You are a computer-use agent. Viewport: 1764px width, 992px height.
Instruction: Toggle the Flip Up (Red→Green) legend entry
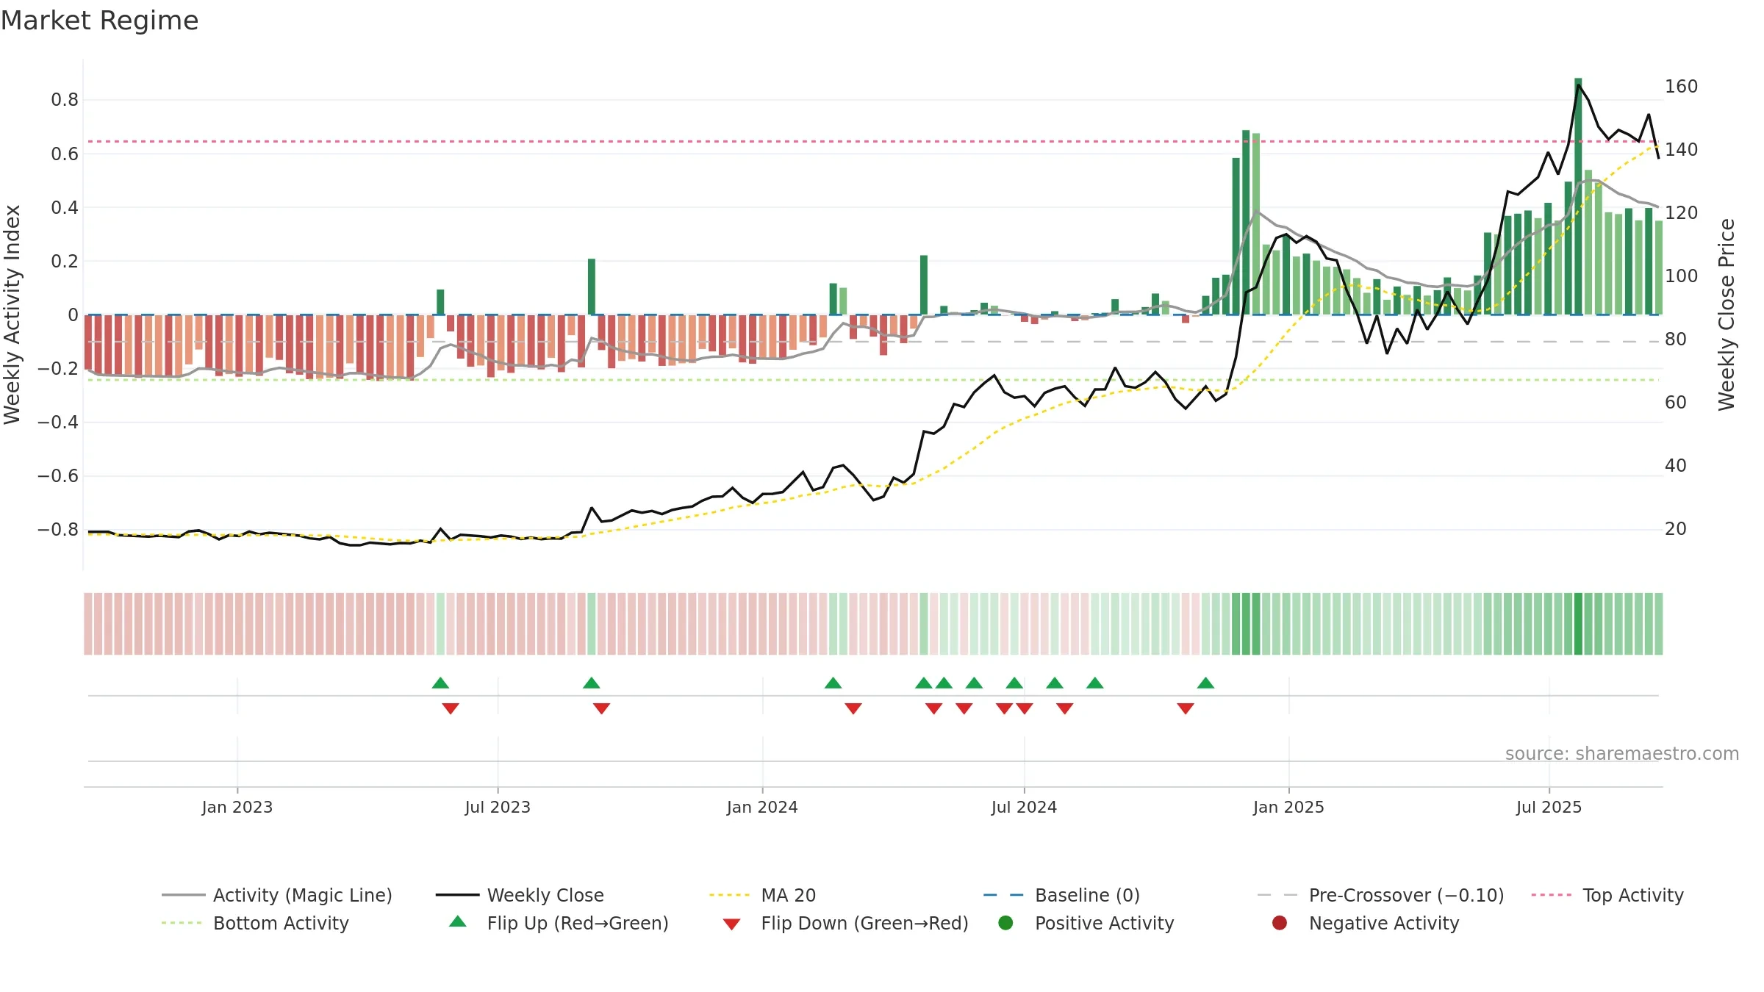[x=559, y=923]
